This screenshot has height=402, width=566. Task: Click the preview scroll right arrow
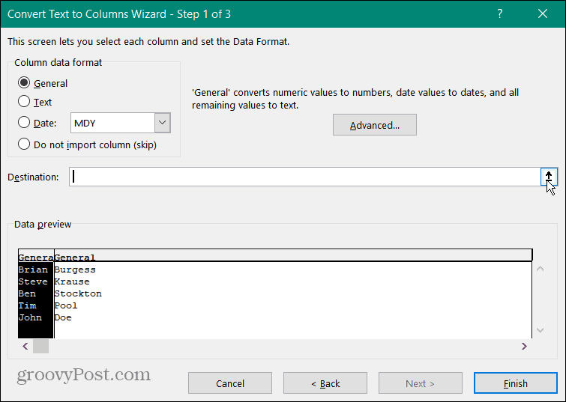click(524, 346)
